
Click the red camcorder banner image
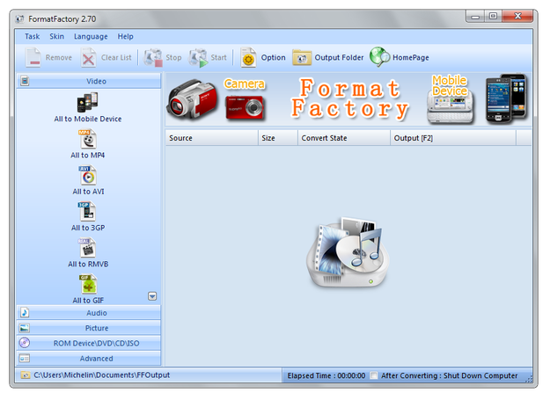click(x=192, y=99)
